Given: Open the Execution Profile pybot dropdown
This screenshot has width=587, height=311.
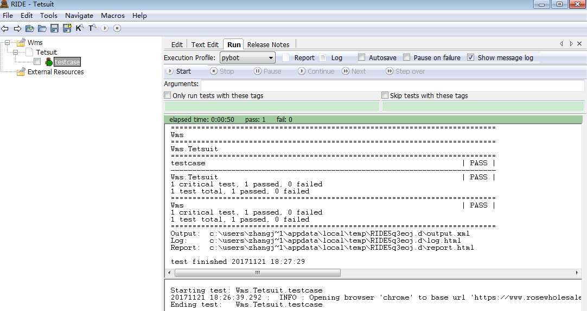Looking at the screenshot, I should [x=247, y=57].
